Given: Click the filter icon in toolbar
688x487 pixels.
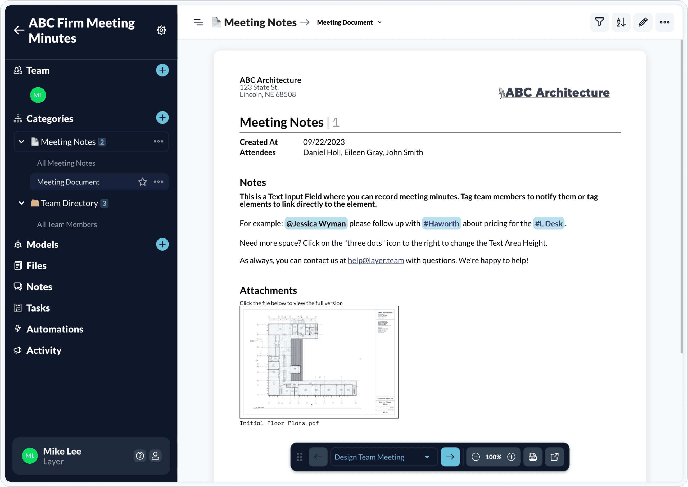Looking at the screenshot, I should (x=600, y=22).
